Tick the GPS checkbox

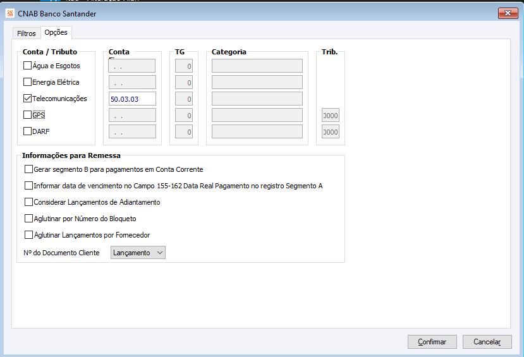click(x=27, y=114)
